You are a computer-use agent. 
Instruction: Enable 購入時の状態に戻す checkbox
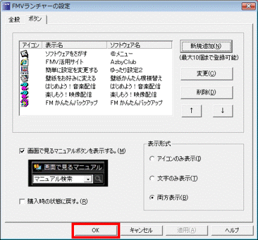click(x=22, y=202)
